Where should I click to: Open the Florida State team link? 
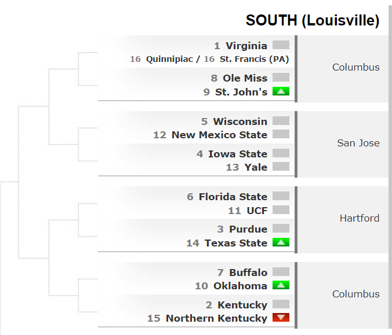click(x=233, y=197)
